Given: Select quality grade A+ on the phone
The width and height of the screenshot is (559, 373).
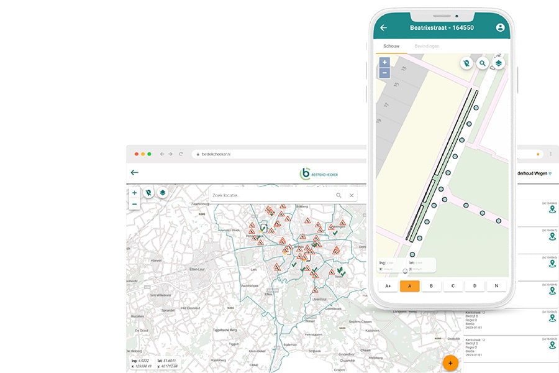Looking at the screenshot, I should [388, 286].
